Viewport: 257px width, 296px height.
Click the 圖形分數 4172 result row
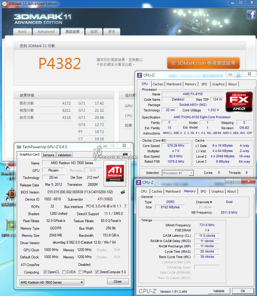45,103
